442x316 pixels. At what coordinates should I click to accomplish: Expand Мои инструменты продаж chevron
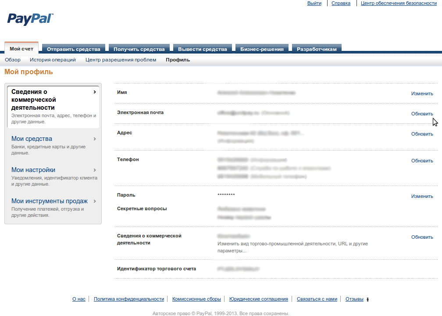[95, 201]
